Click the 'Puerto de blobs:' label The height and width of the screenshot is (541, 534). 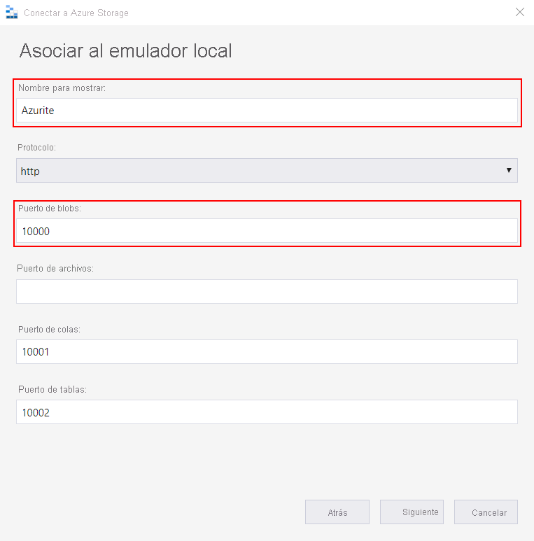coord(49,208)
